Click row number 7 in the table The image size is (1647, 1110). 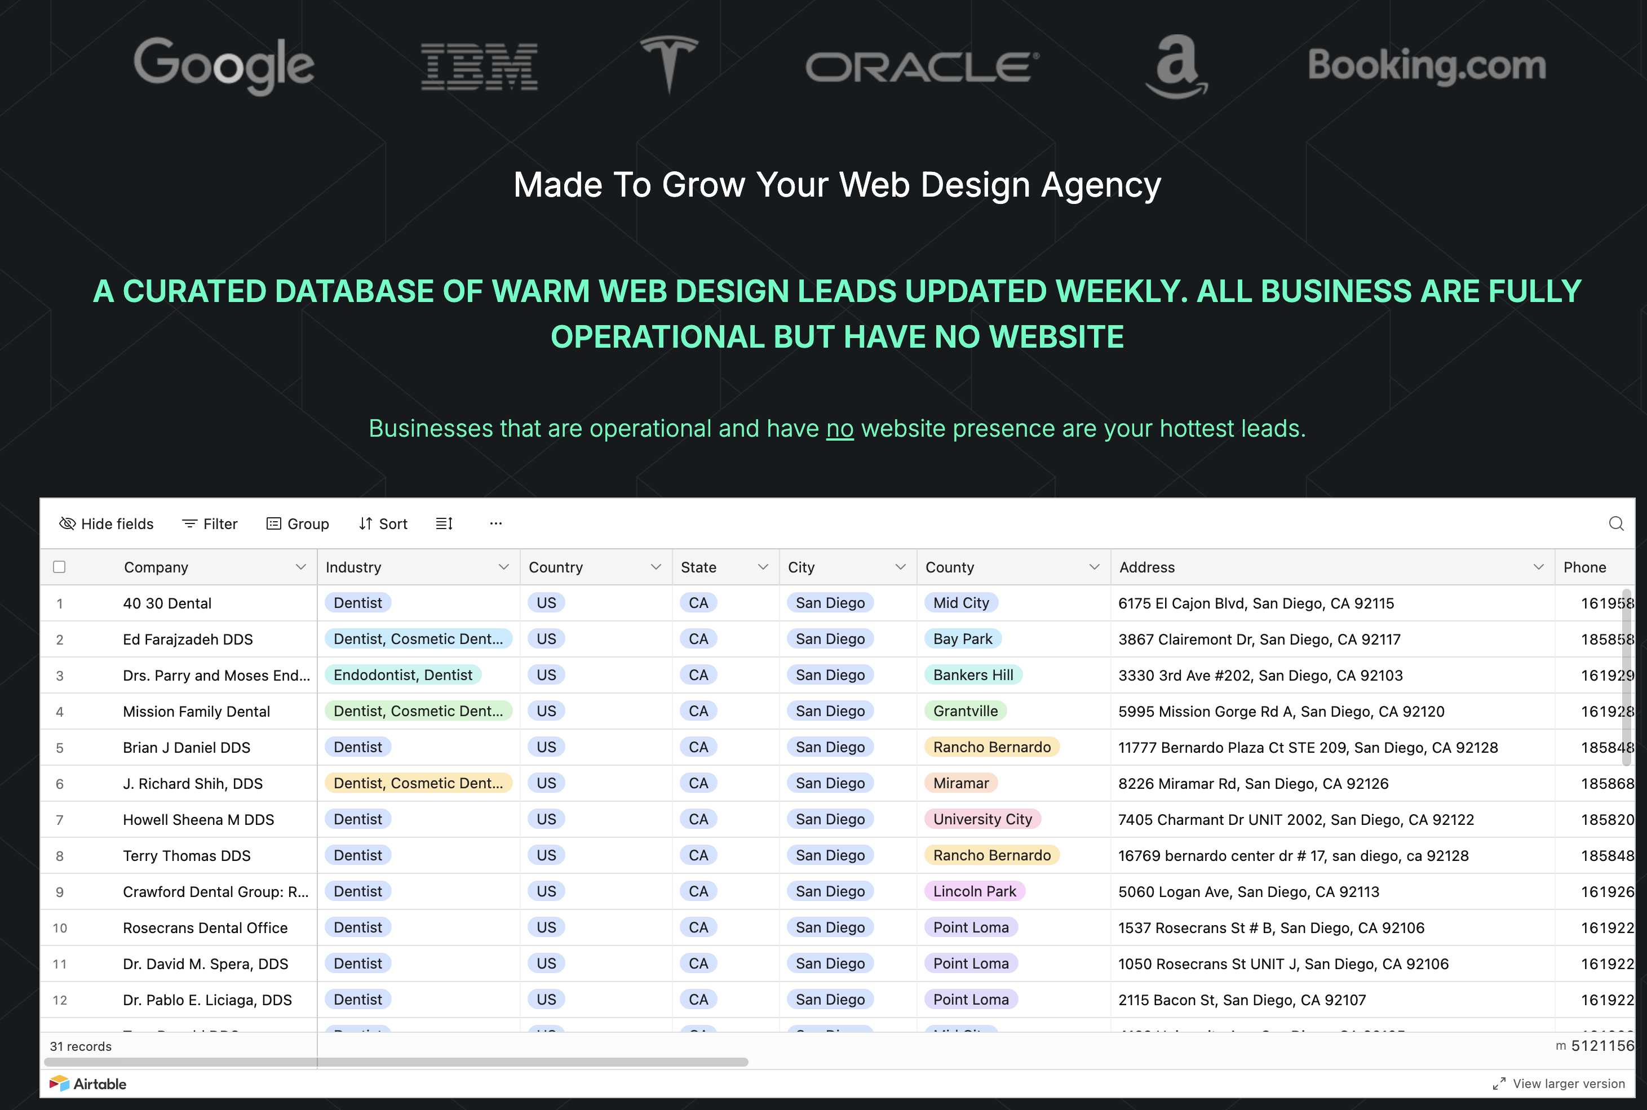[60, 820]
